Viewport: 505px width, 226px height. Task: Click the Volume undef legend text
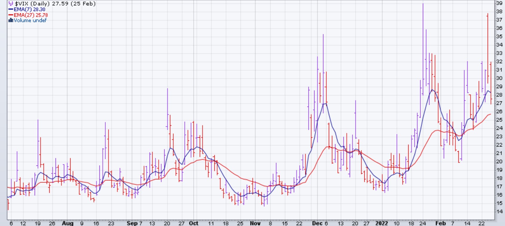(x=30, y=20)
